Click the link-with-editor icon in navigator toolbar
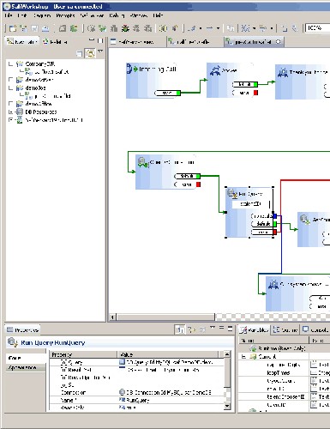Image resolution: width=330 pixels, height=429 pixels. 91,53
